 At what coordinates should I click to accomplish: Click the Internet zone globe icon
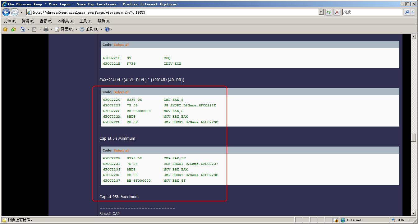pos(343,220)
